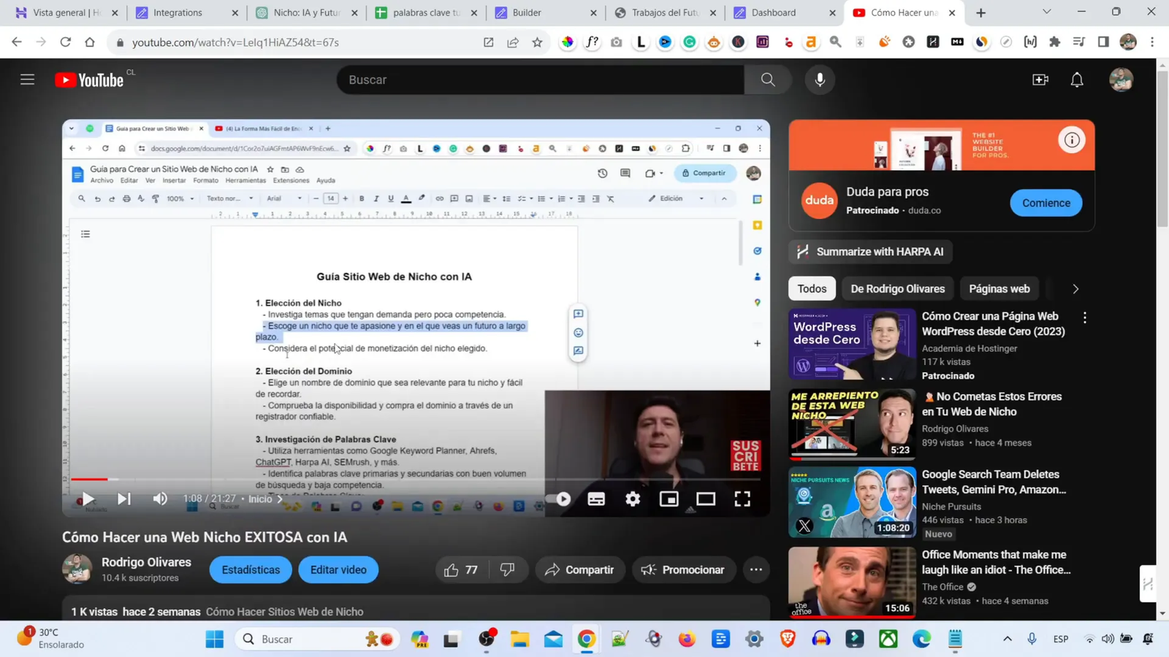The height and width of the screenshot is (657, 1169).
Task: Click the Buscar search field
Action: (541, 80)
